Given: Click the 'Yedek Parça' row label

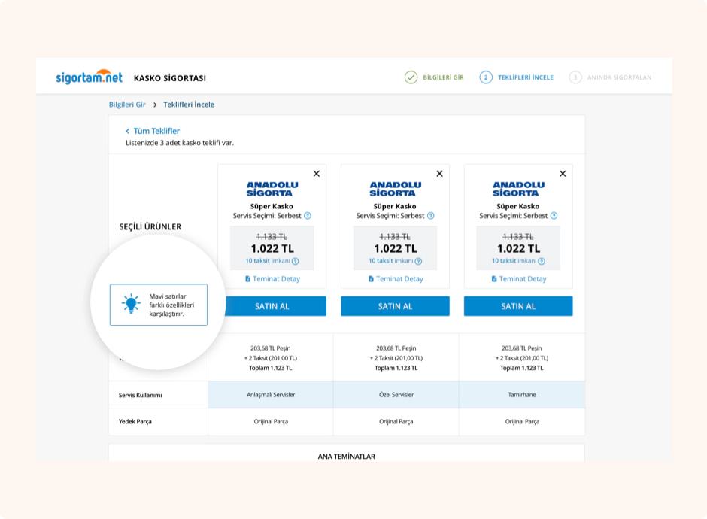Looking at the screenshot, I should tap(135, 422).
